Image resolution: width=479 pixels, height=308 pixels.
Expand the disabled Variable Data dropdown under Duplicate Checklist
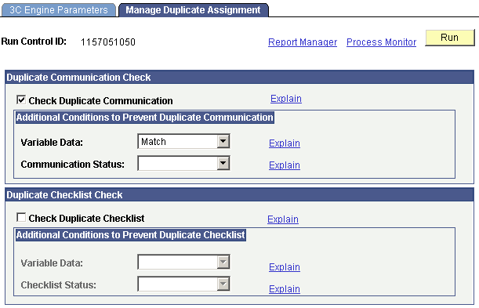point(183,263)
